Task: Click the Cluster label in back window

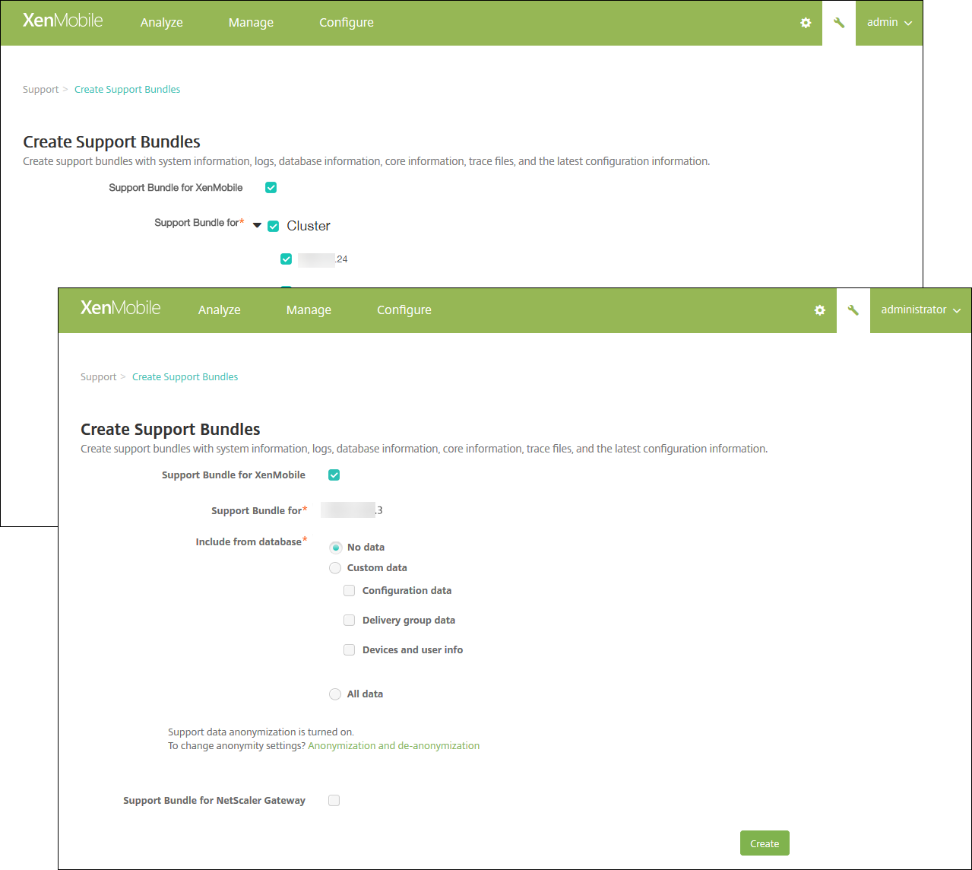Action: click(309, 226)
